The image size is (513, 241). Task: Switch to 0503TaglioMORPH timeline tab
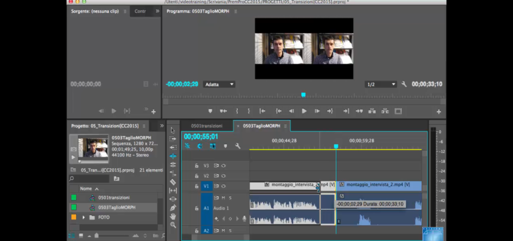[261, 126]
